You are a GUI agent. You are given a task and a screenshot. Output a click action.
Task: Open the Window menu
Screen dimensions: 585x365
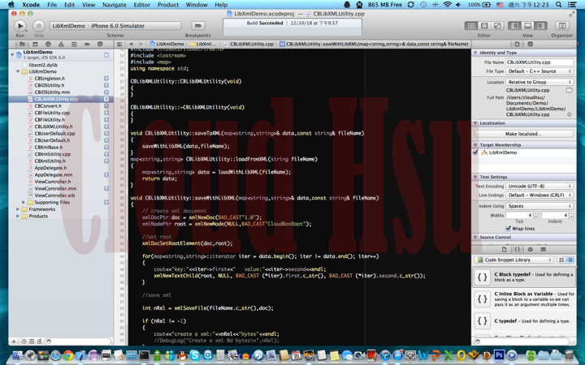pos(197,5)
